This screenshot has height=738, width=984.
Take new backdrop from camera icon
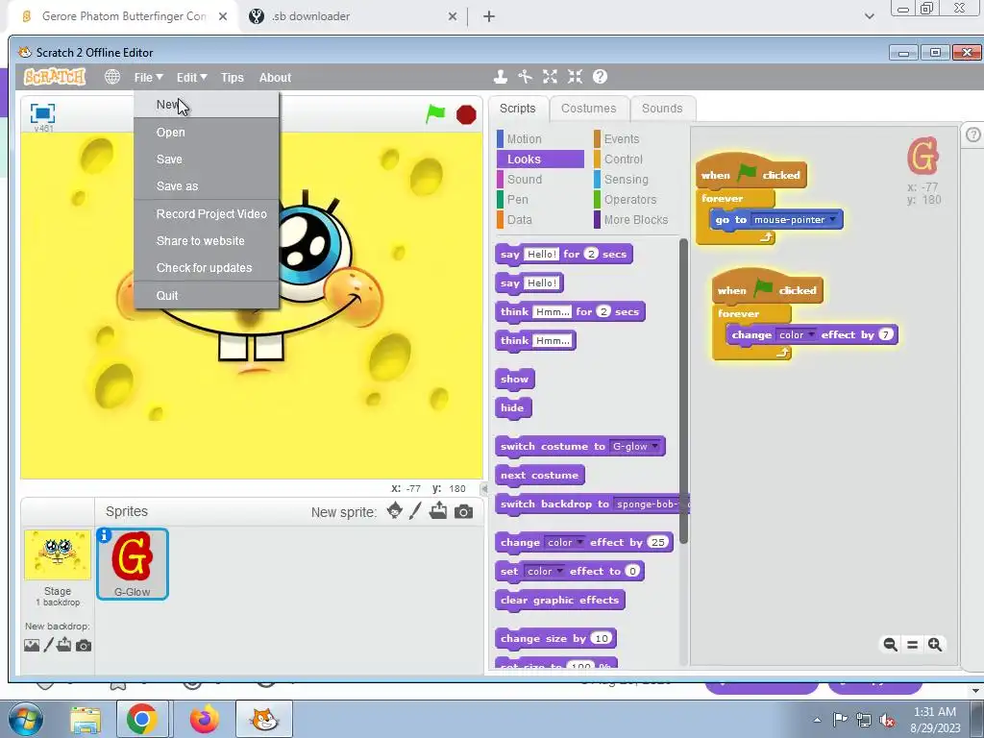coord(84,645)
